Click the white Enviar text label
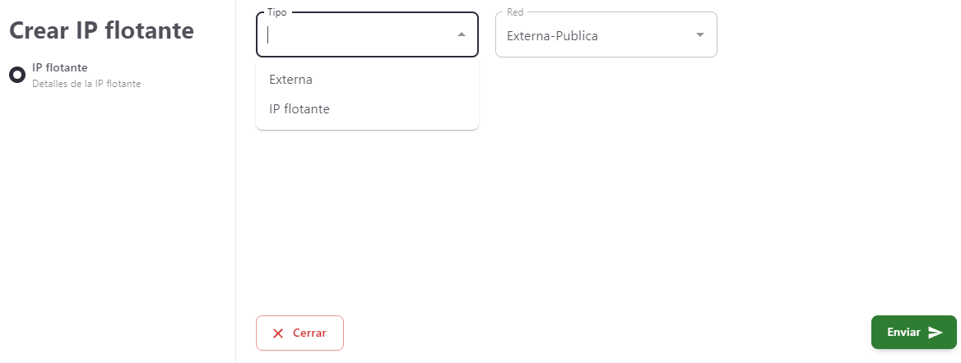Screen dimensions: 961x363 [903, 333]
